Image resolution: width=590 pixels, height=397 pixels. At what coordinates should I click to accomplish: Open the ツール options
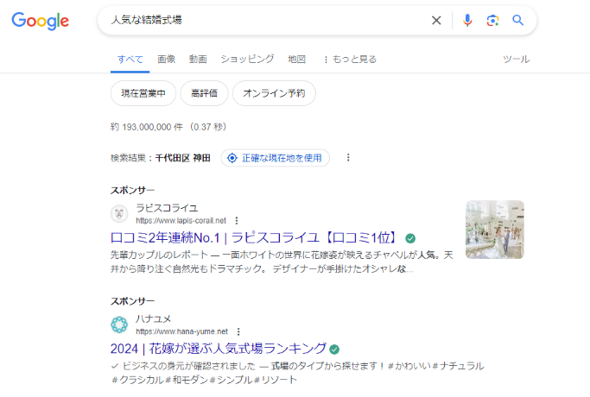517,60
